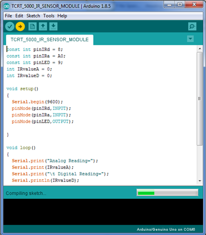Viewport: 206px width, 235px height.
Task: Select the TCRT_5000_IR_SENSOR_MODULE tab
Action: click(x=50, y=40)
